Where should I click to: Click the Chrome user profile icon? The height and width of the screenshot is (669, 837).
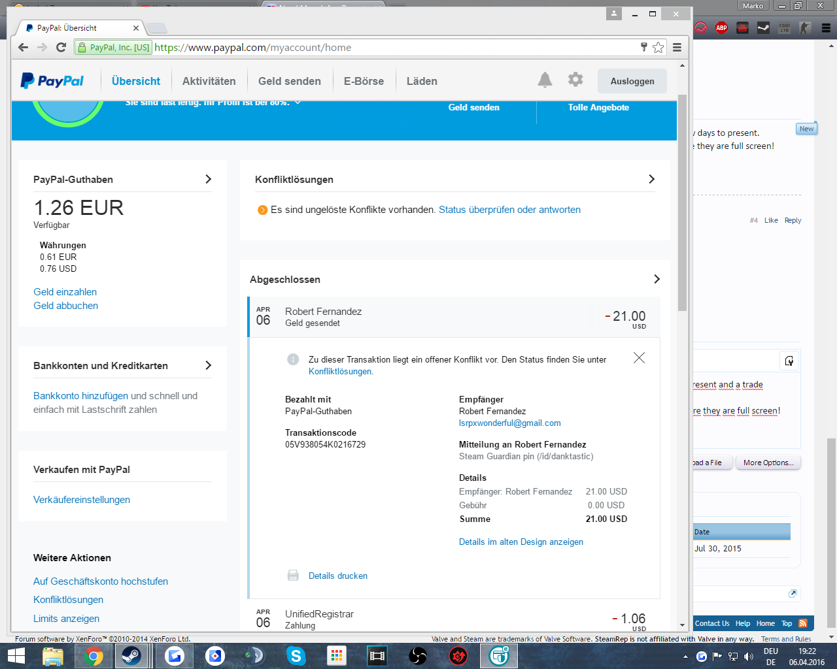tap(613, 13)
